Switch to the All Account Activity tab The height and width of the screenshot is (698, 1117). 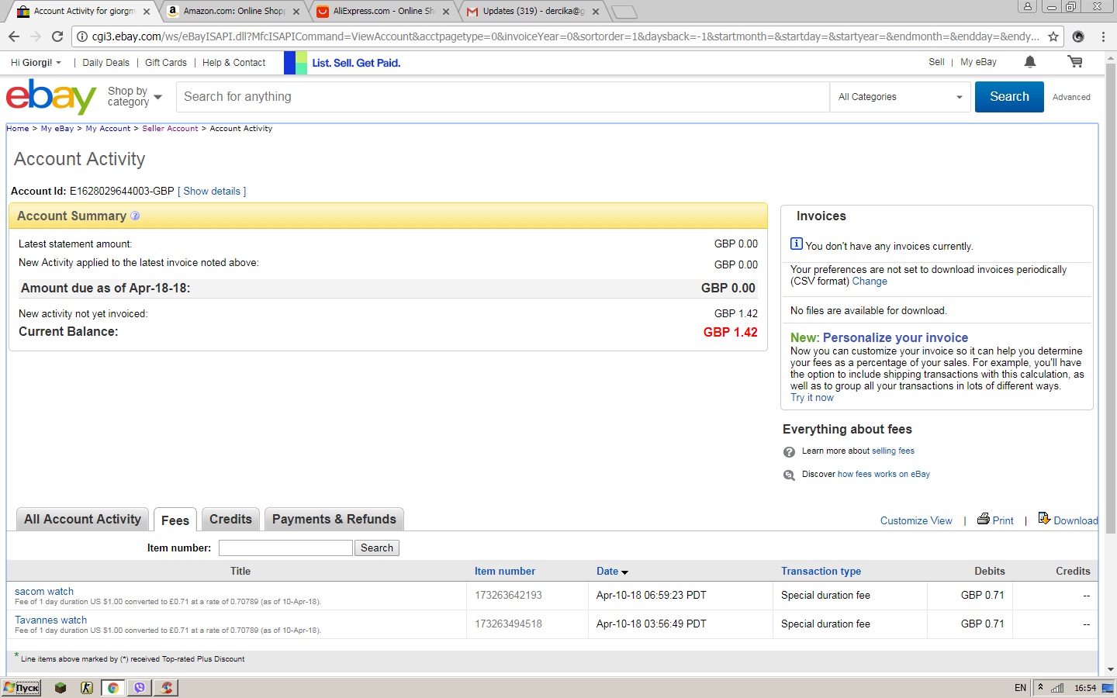click(x=83, y=520)
